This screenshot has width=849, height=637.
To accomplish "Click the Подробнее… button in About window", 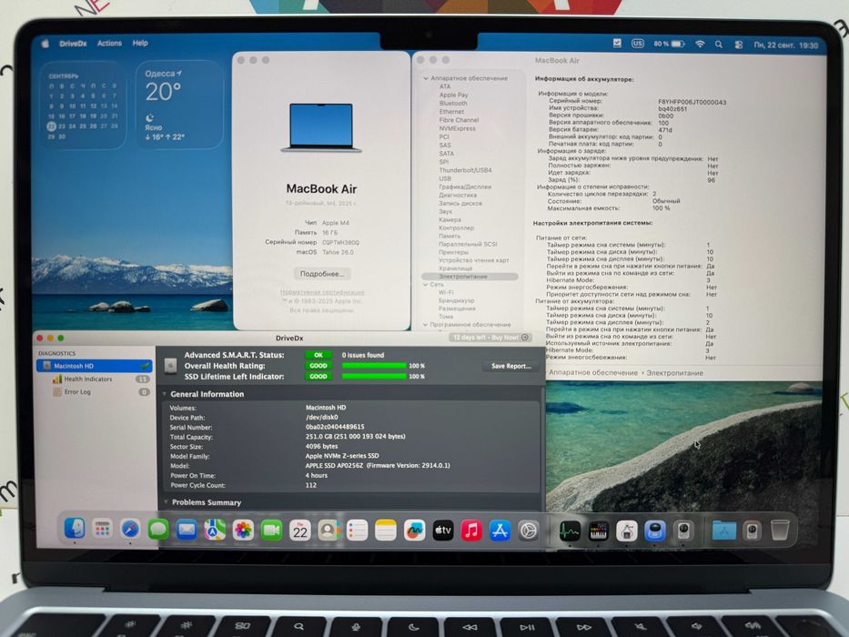I will click(x=322, y=274).
